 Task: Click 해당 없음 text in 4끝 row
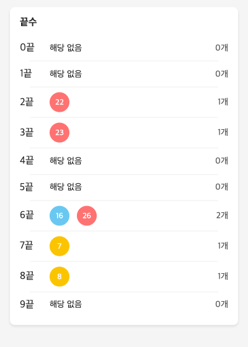(66, 160)
